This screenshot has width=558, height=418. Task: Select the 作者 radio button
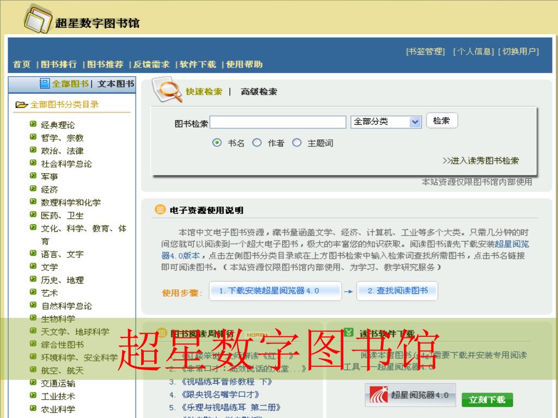(257, 143)
